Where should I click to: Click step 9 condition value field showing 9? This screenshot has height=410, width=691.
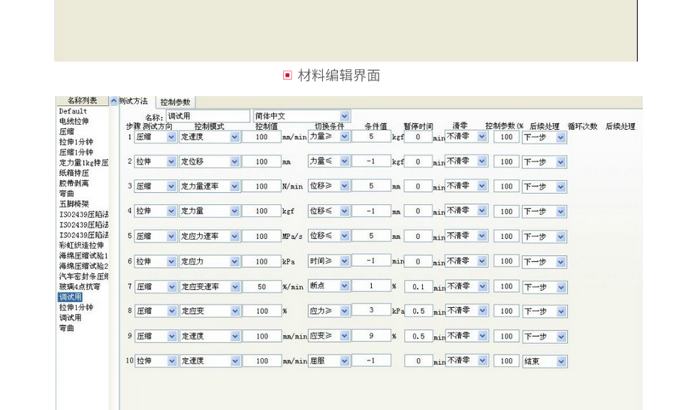(370, 336)
